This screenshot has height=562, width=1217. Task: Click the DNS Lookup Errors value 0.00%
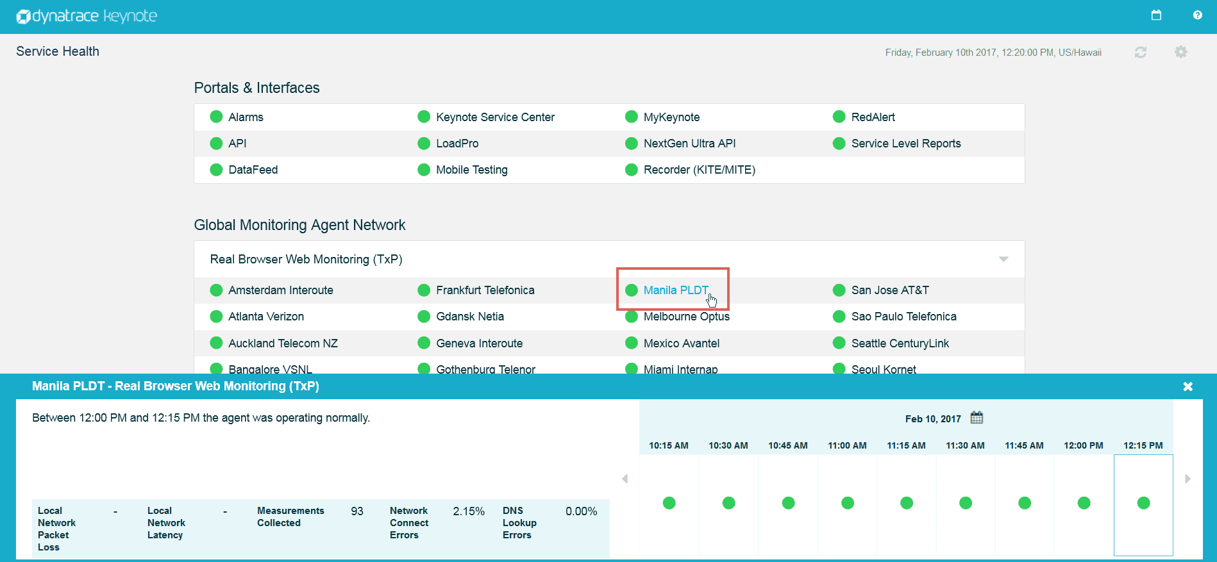[581, 511]
